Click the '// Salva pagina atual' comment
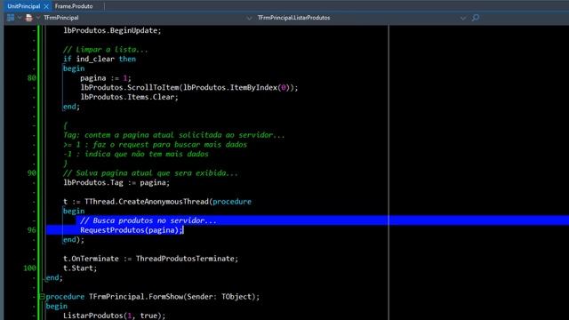Image resolution: width=569 pixels, height=320 pixels. (x=150, y=173)
